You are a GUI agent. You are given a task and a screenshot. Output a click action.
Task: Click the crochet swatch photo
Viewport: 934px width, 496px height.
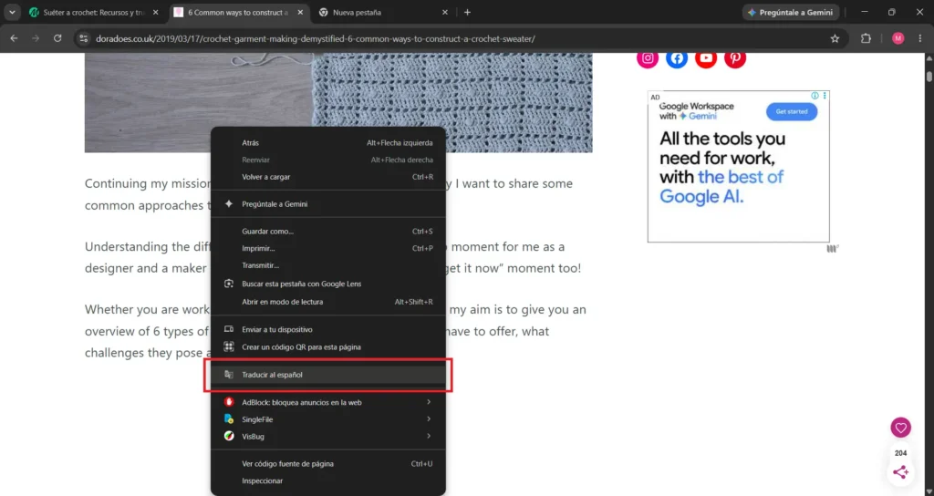338,102
